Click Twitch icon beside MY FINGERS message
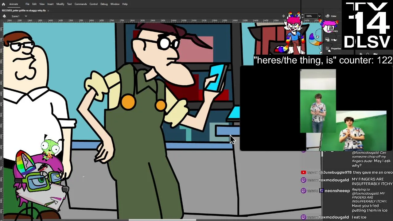393x221 pixels. pyautogui.click(x=303, y=180)
